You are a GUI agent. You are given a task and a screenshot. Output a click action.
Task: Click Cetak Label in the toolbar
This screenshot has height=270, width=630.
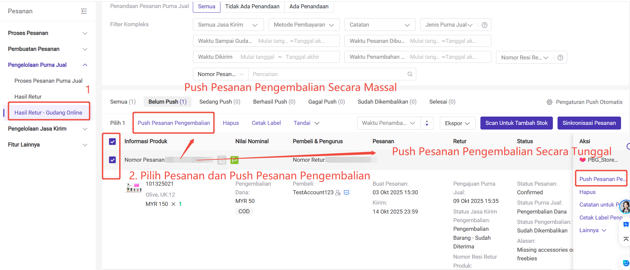[x=266, y=123]
